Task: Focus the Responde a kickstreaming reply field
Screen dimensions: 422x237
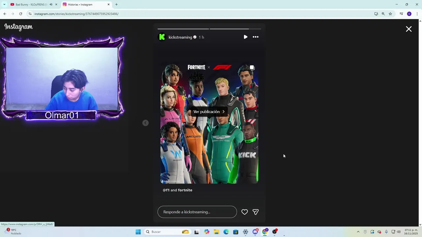Action: coord(197,212)
